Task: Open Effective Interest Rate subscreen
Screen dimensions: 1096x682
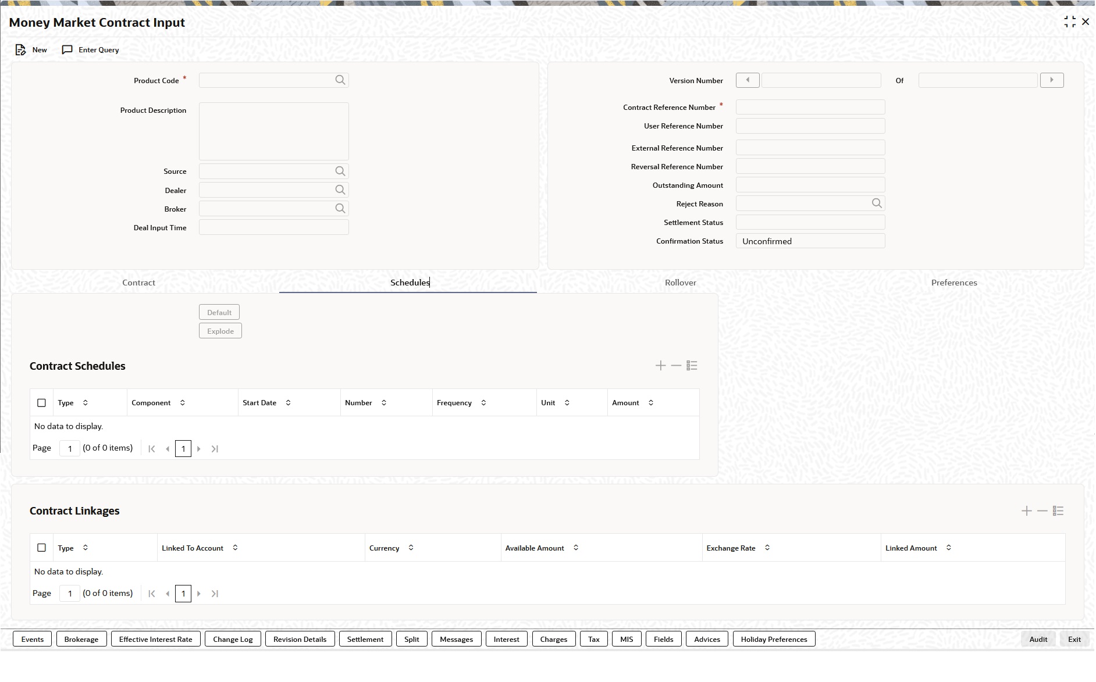Action: click(x=156, y=639)
